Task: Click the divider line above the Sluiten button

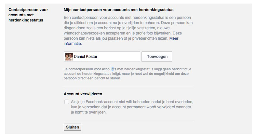Action: (x=129, y=120)
